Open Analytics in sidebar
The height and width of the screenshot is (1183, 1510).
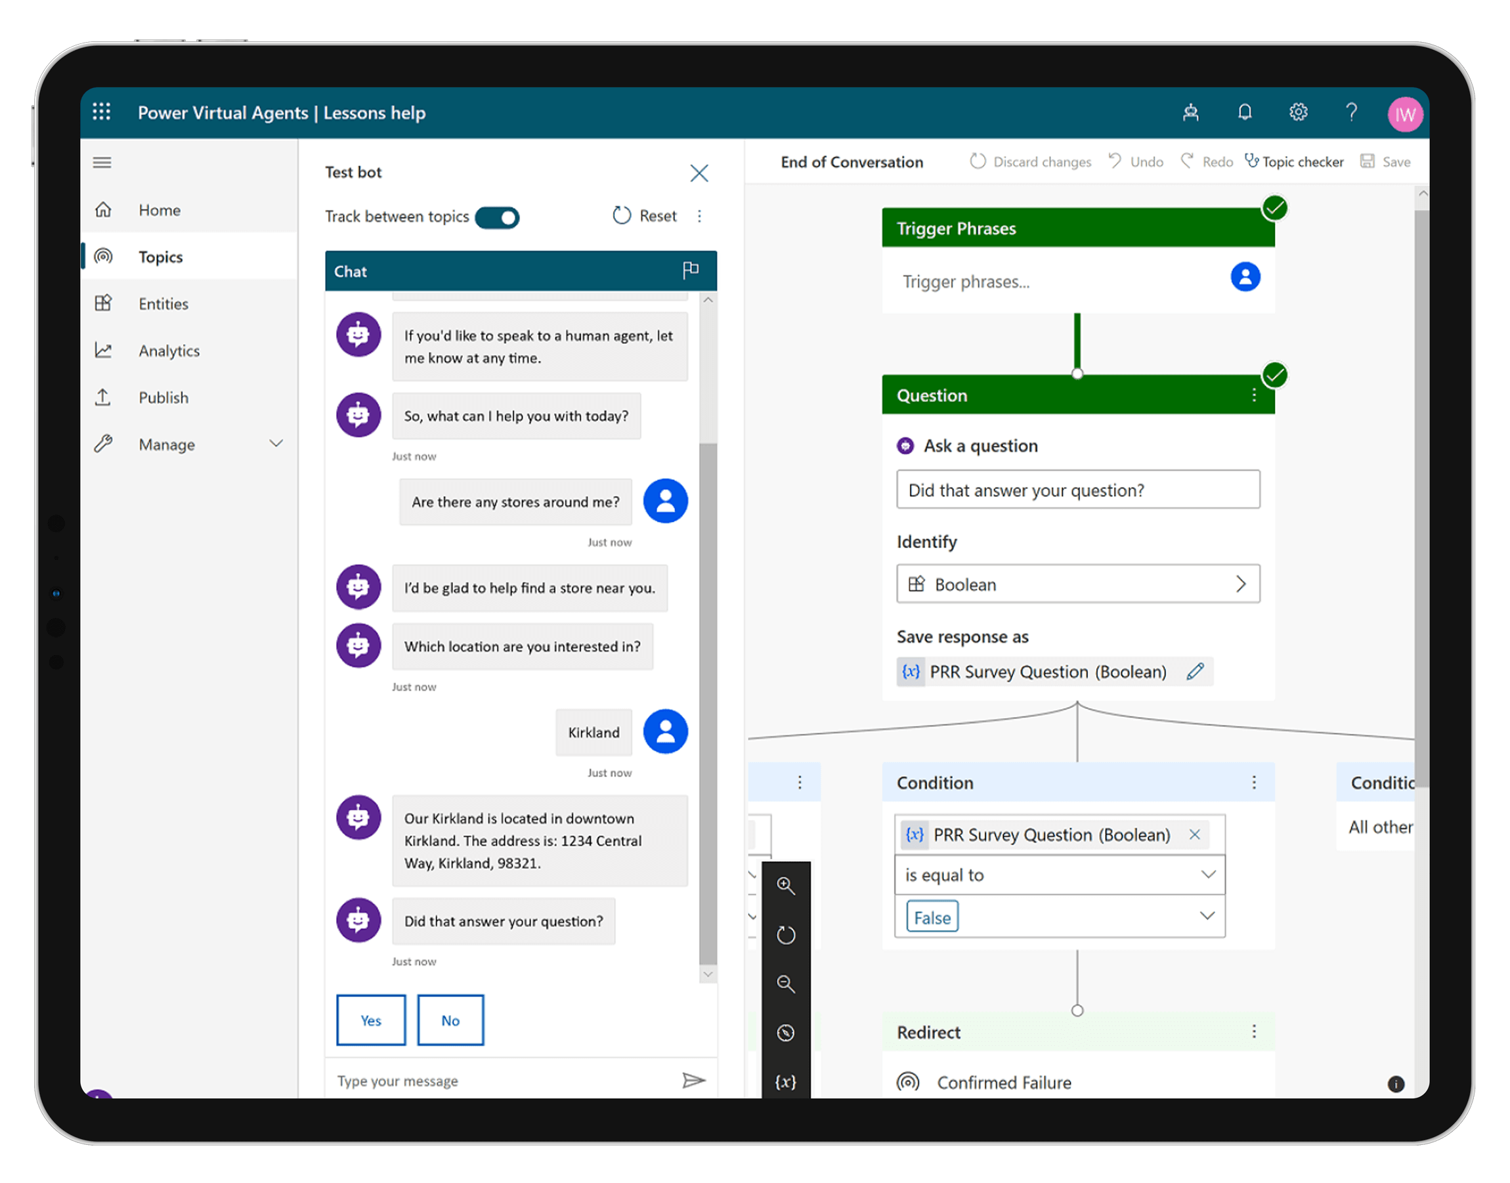point(188,351)
